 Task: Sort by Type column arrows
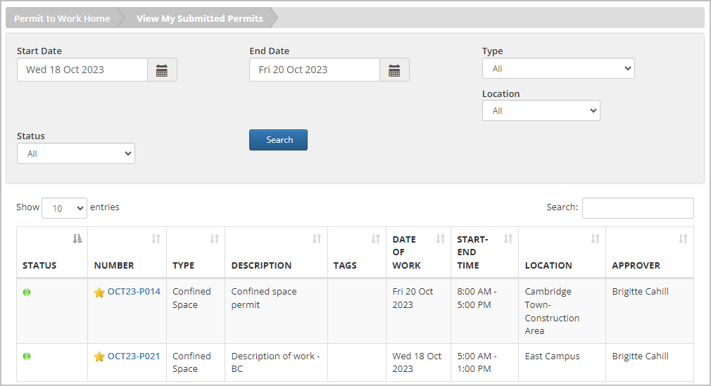[x=215, y=239]
